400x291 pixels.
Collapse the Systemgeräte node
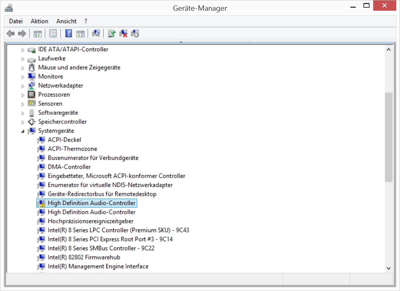[x=23, y=131]
